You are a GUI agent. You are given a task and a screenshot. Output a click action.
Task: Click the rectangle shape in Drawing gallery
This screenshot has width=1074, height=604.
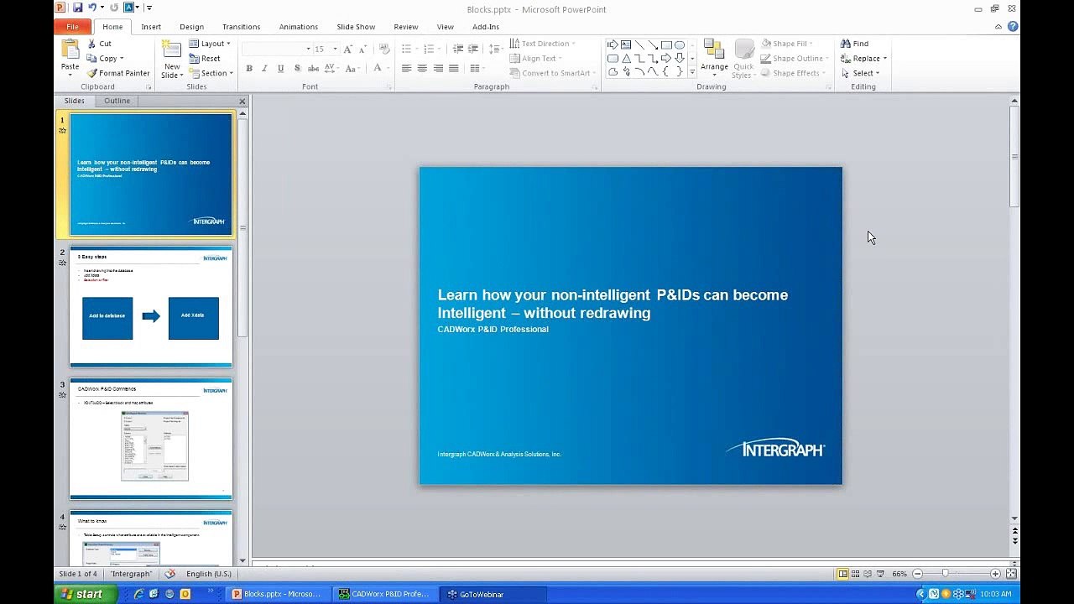click(666, 44)
